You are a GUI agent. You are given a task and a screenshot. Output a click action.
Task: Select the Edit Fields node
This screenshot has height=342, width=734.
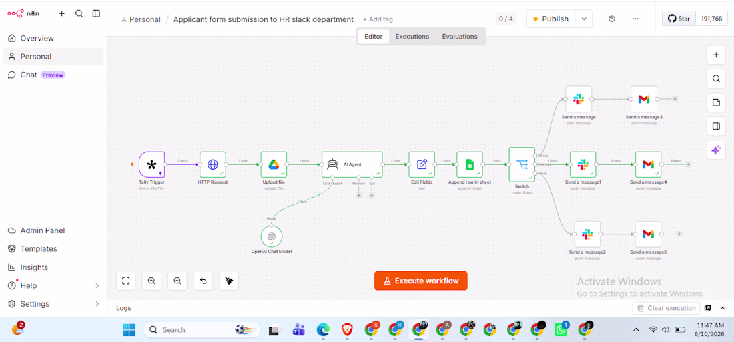pos(422,164)
